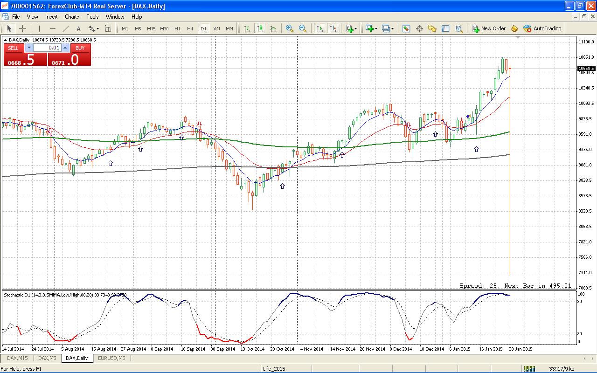Click the buy price 0671.0 panel
This screenshot has height=373, width=597.
[69, 60]
